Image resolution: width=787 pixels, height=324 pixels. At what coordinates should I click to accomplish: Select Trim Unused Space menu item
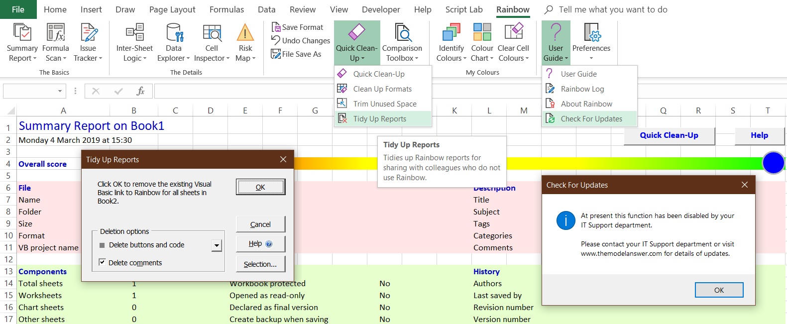(x=383, y=104)
